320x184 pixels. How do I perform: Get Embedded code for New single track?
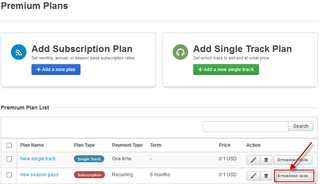coord(293,160)
